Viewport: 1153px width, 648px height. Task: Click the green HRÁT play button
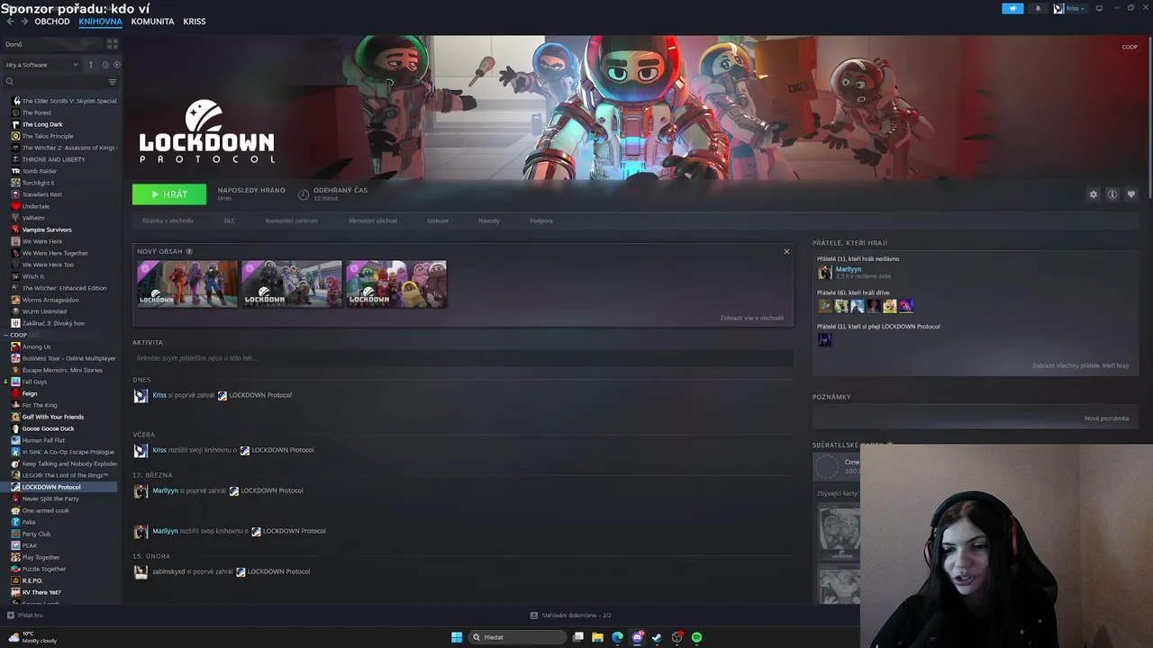coord(169,194)
